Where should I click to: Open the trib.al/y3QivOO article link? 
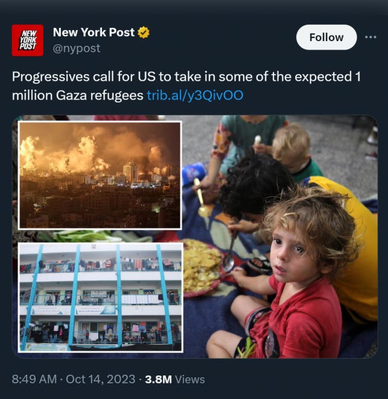click(x=195, y=95)
